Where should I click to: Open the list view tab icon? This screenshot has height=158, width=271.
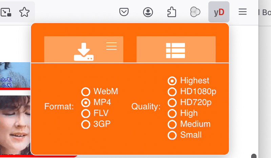tap(175, 51)
